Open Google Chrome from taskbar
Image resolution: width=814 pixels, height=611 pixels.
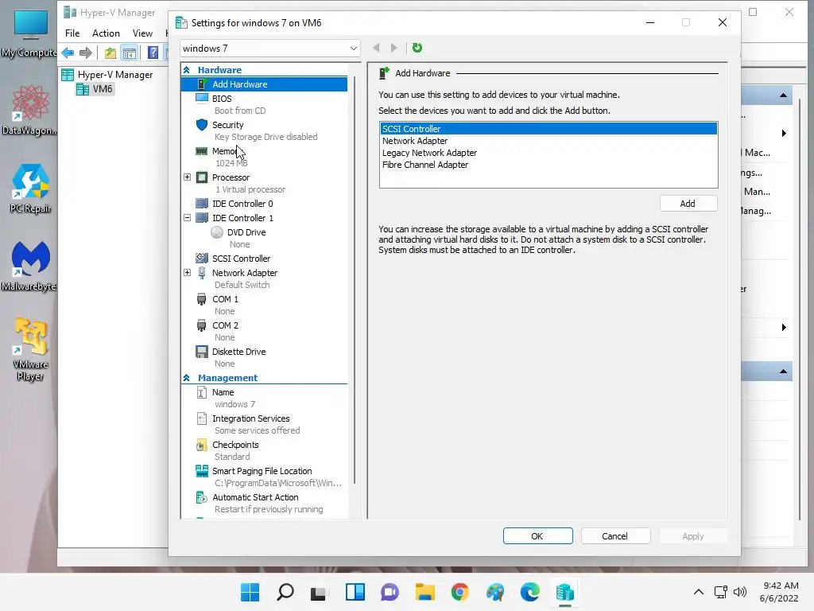460,592
